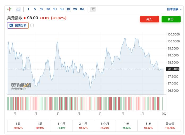Select the 1W timeframe interval

[x=75, y=9]
